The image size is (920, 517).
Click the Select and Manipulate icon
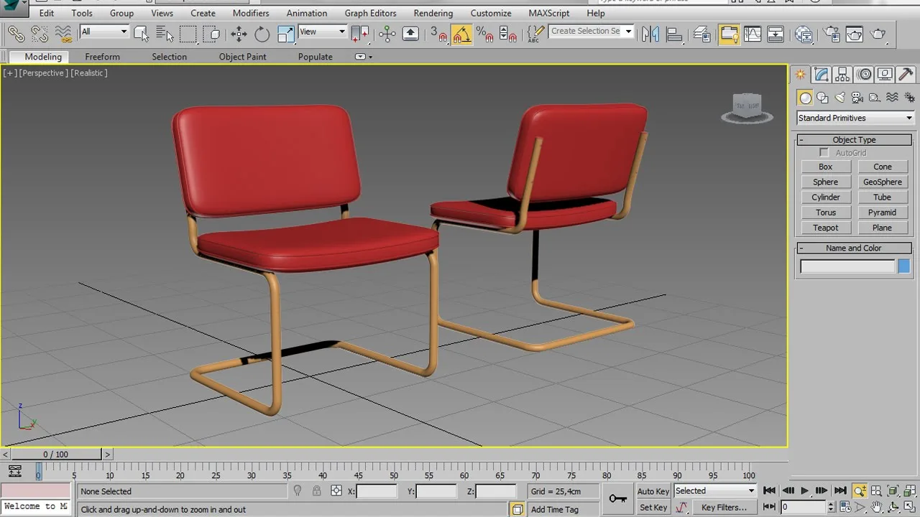point(387,34)
